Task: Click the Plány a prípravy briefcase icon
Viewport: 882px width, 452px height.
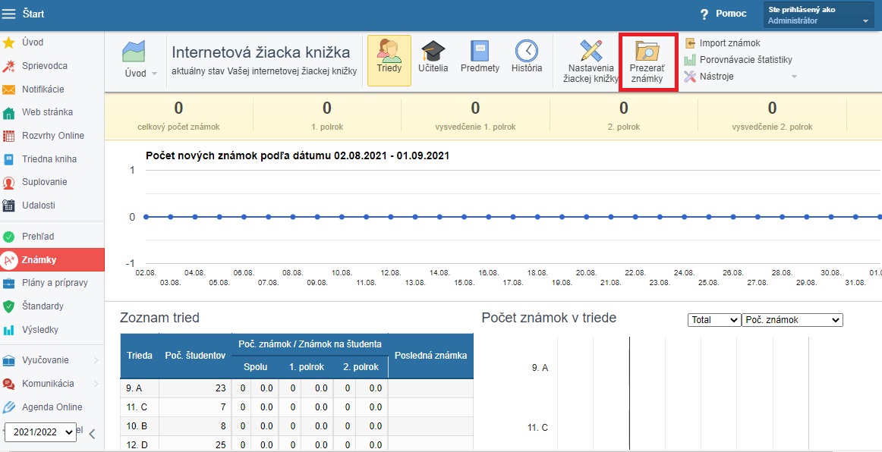Action: (8, 283)
